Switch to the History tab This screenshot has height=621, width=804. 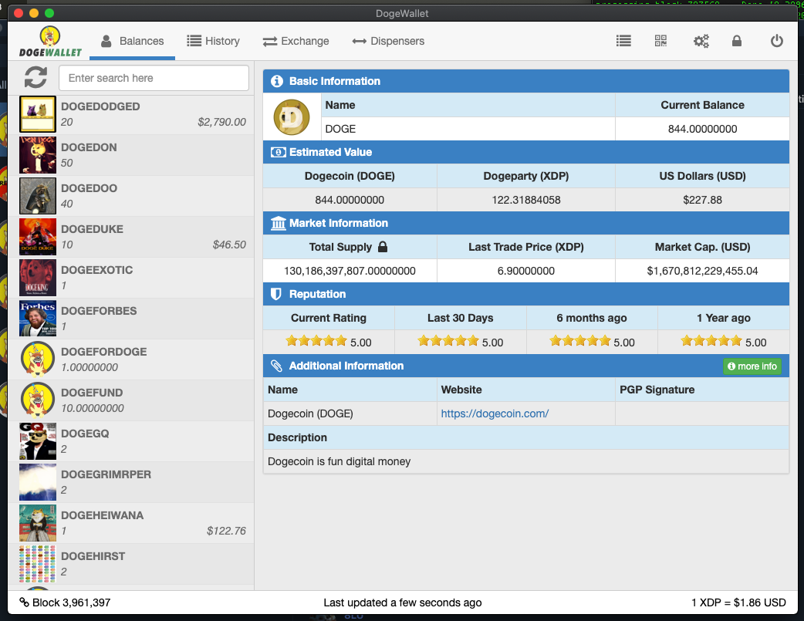tap(213, 41)
